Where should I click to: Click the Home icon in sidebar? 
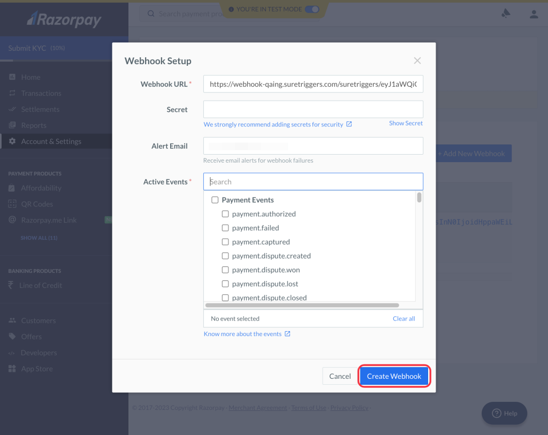coord(12,77)
